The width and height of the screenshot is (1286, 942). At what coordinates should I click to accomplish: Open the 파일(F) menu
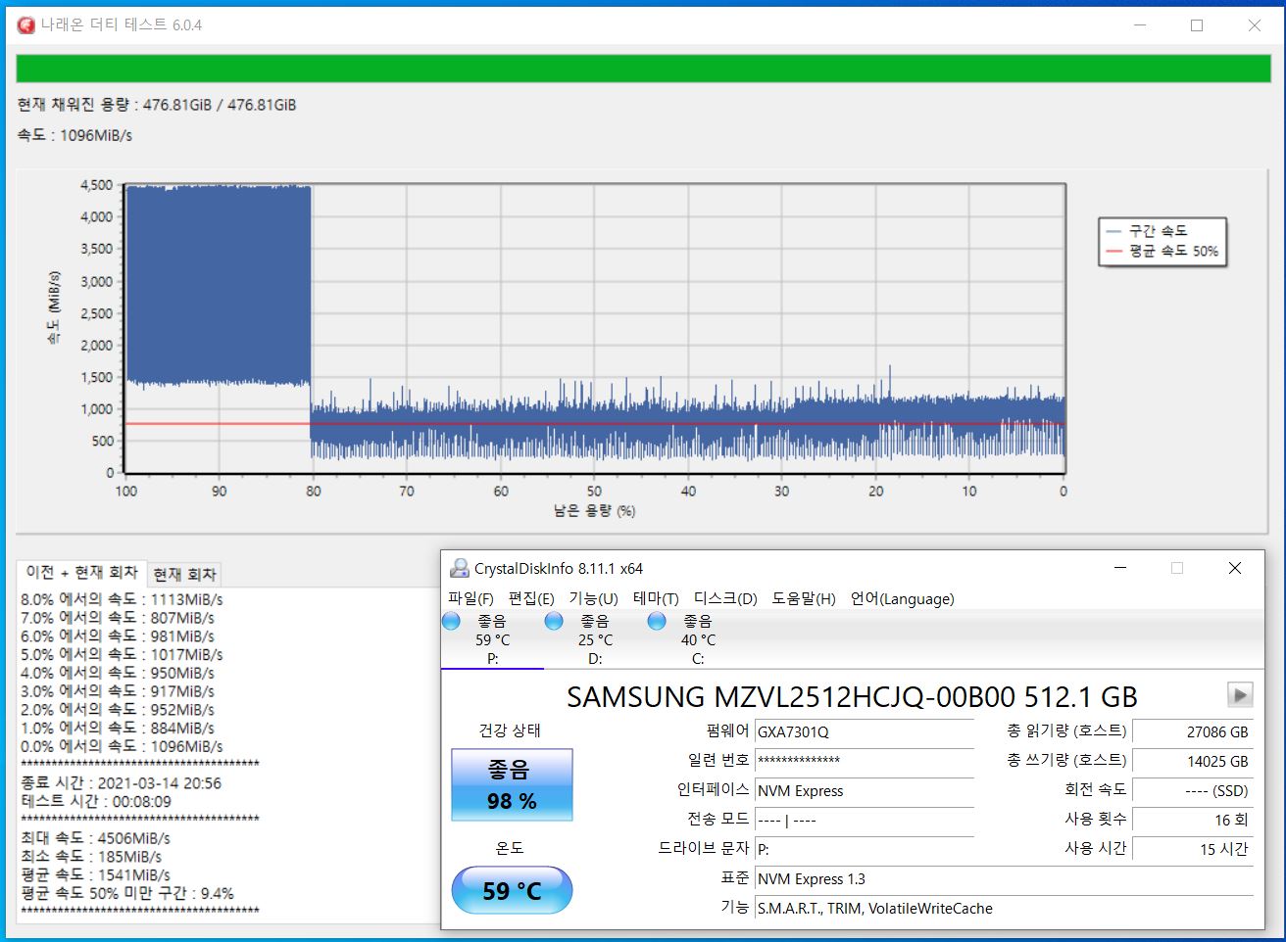pyautogui.click(x=470, y=598)
